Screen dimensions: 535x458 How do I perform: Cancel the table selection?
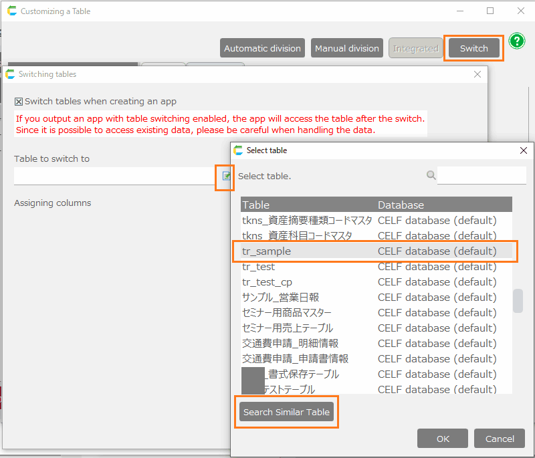[500, 439]
